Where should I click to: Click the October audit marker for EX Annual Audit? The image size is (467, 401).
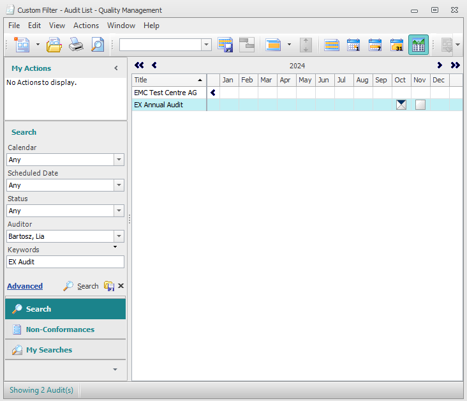click(401, 105)
